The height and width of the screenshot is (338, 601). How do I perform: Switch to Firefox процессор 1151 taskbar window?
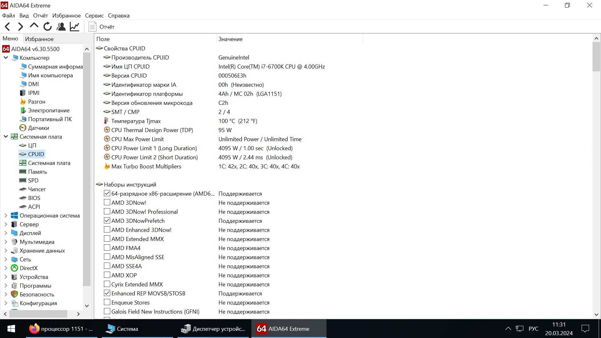[x=61, y=329]
